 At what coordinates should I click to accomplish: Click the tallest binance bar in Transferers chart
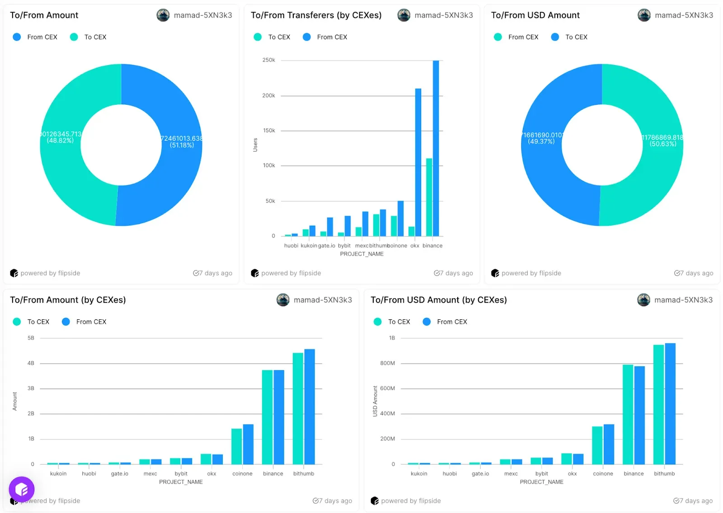coord(436,148)
